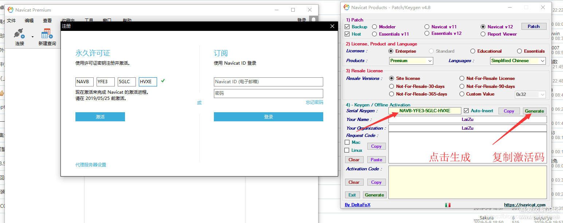The image size is (563, 223).
Task: Open 新建查询 table icon in toolbar
Action: (x=47, y=34)
